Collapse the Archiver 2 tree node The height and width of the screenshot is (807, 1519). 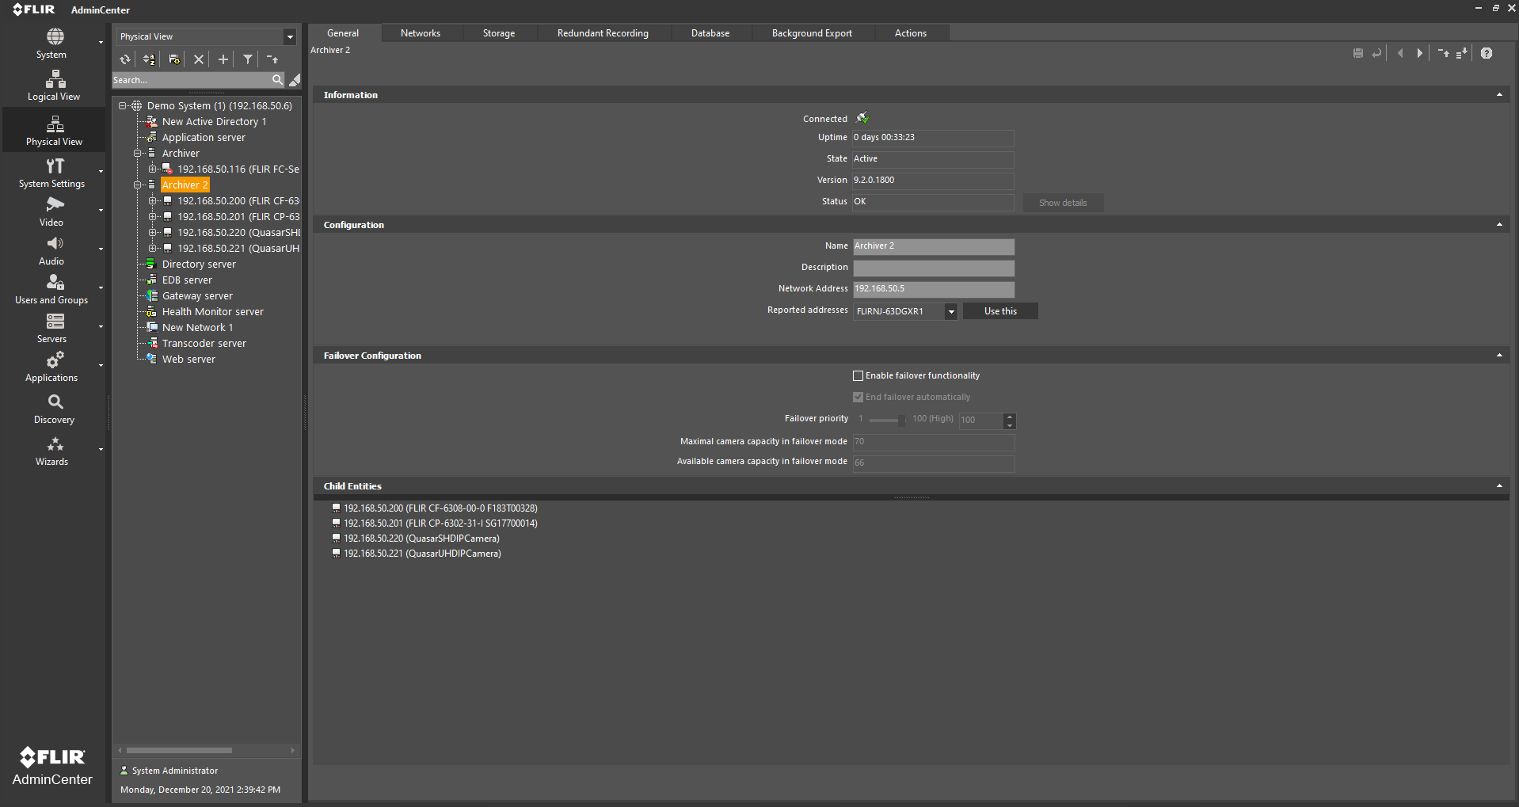tap(138, 184)
